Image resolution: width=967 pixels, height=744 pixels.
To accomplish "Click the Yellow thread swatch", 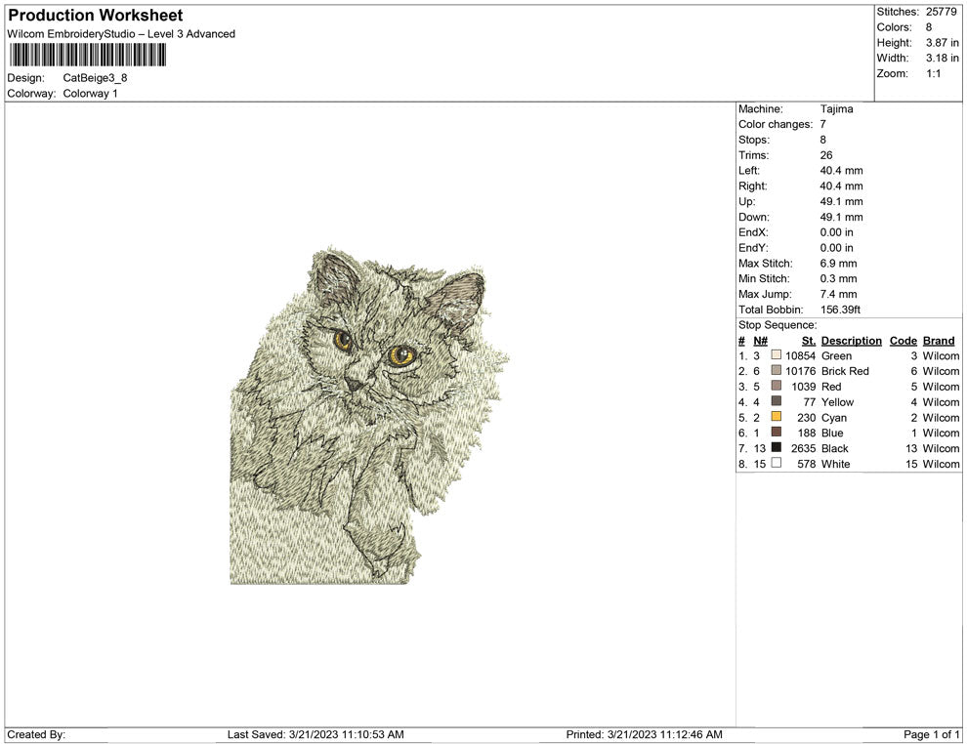I will coord(777,402).
